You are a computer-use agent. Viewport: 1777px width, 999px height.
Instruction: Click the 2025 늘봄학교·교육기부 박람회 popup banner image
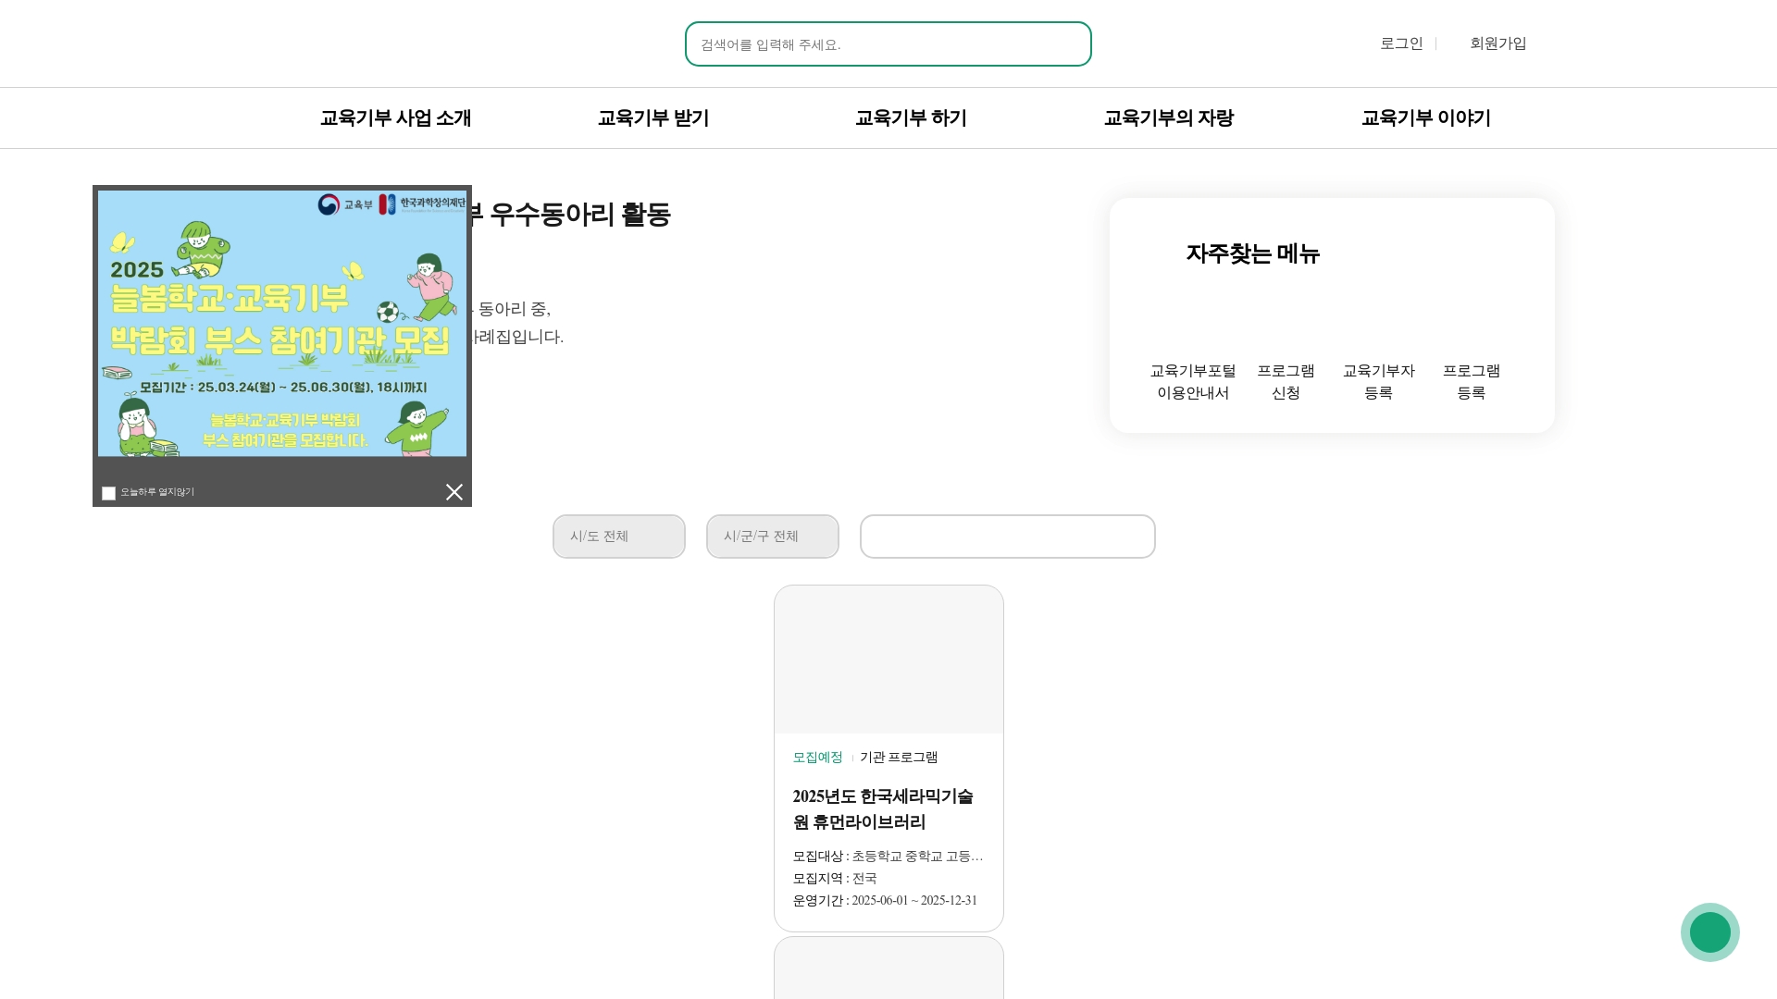(282, 324)
